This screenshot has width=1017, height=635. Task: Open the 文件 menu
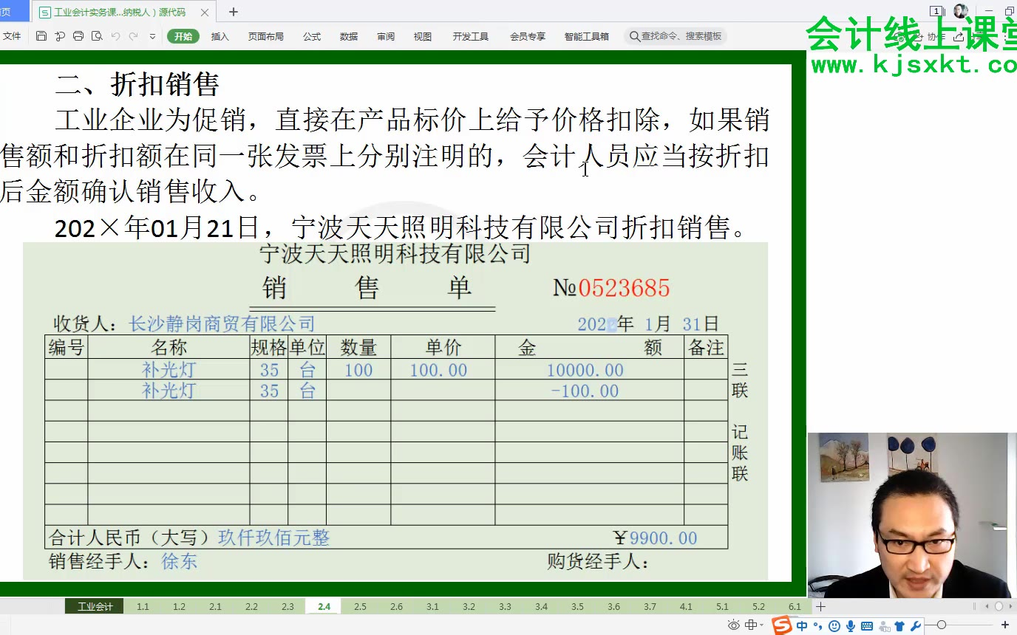(12, 36)
